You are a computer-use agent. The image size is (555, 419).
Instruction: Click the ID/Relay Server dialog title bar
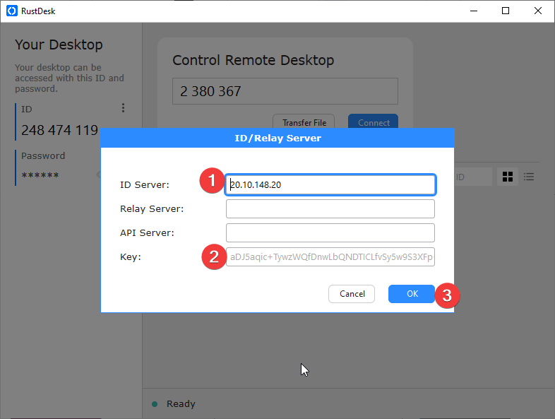click(x=277, y=138)
